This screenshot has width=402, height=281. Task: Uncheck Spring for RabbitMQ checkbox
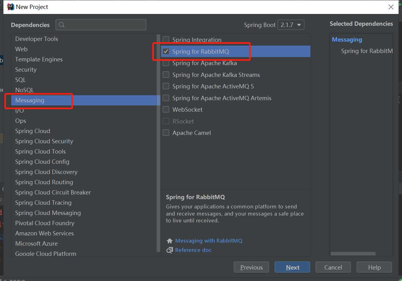click(x=166, y=51)
